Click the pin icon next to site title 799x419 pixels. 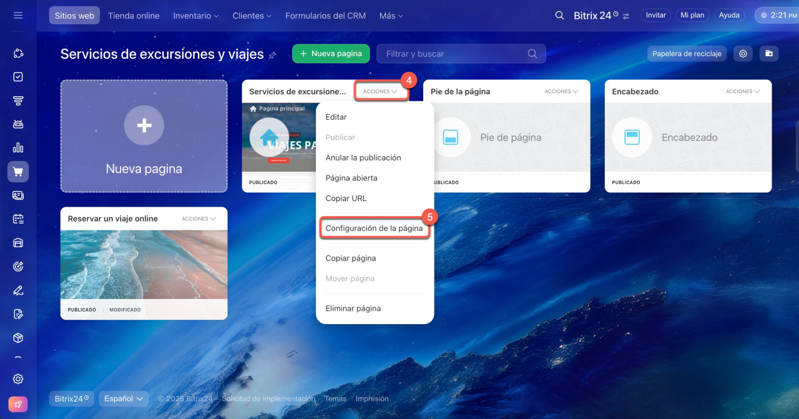click(272, 55)
